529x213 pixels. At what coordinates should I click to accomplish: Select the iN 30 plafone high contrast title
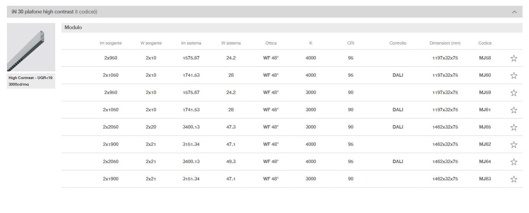[x=43, y=12]
